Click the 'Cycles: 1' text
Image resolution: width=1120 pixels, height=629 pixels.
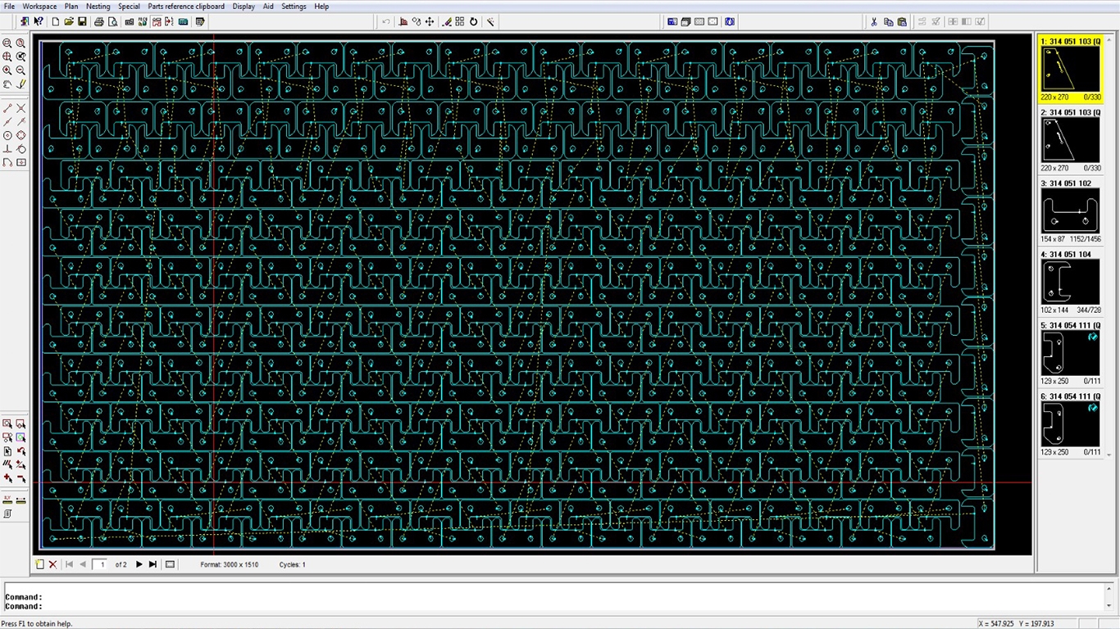293,564
